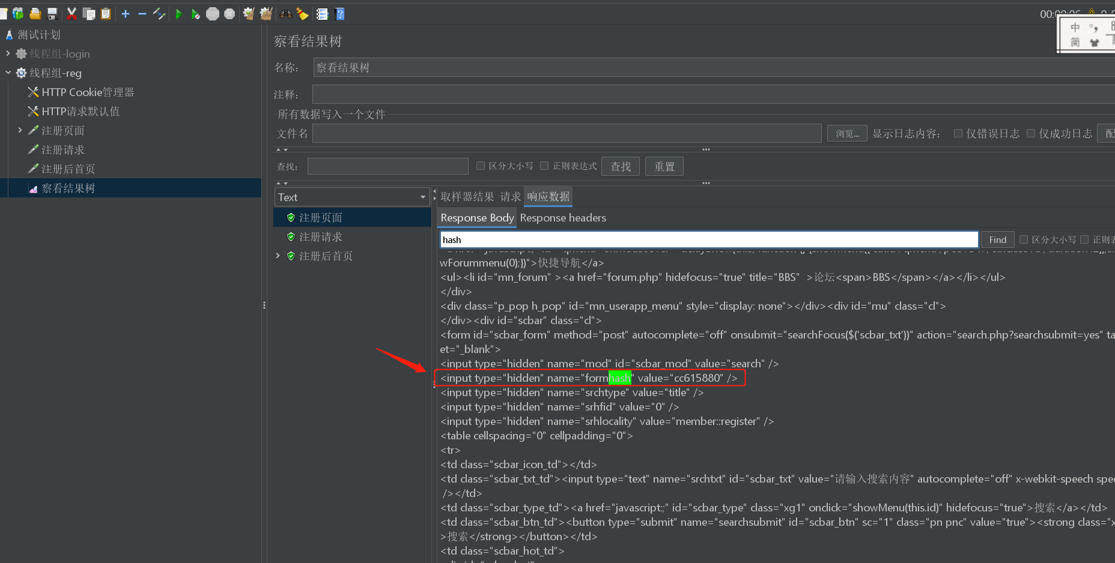Click the Help question-mark book icon
The width and height of the screenshot is (1115, 563).
click(339, 14)
